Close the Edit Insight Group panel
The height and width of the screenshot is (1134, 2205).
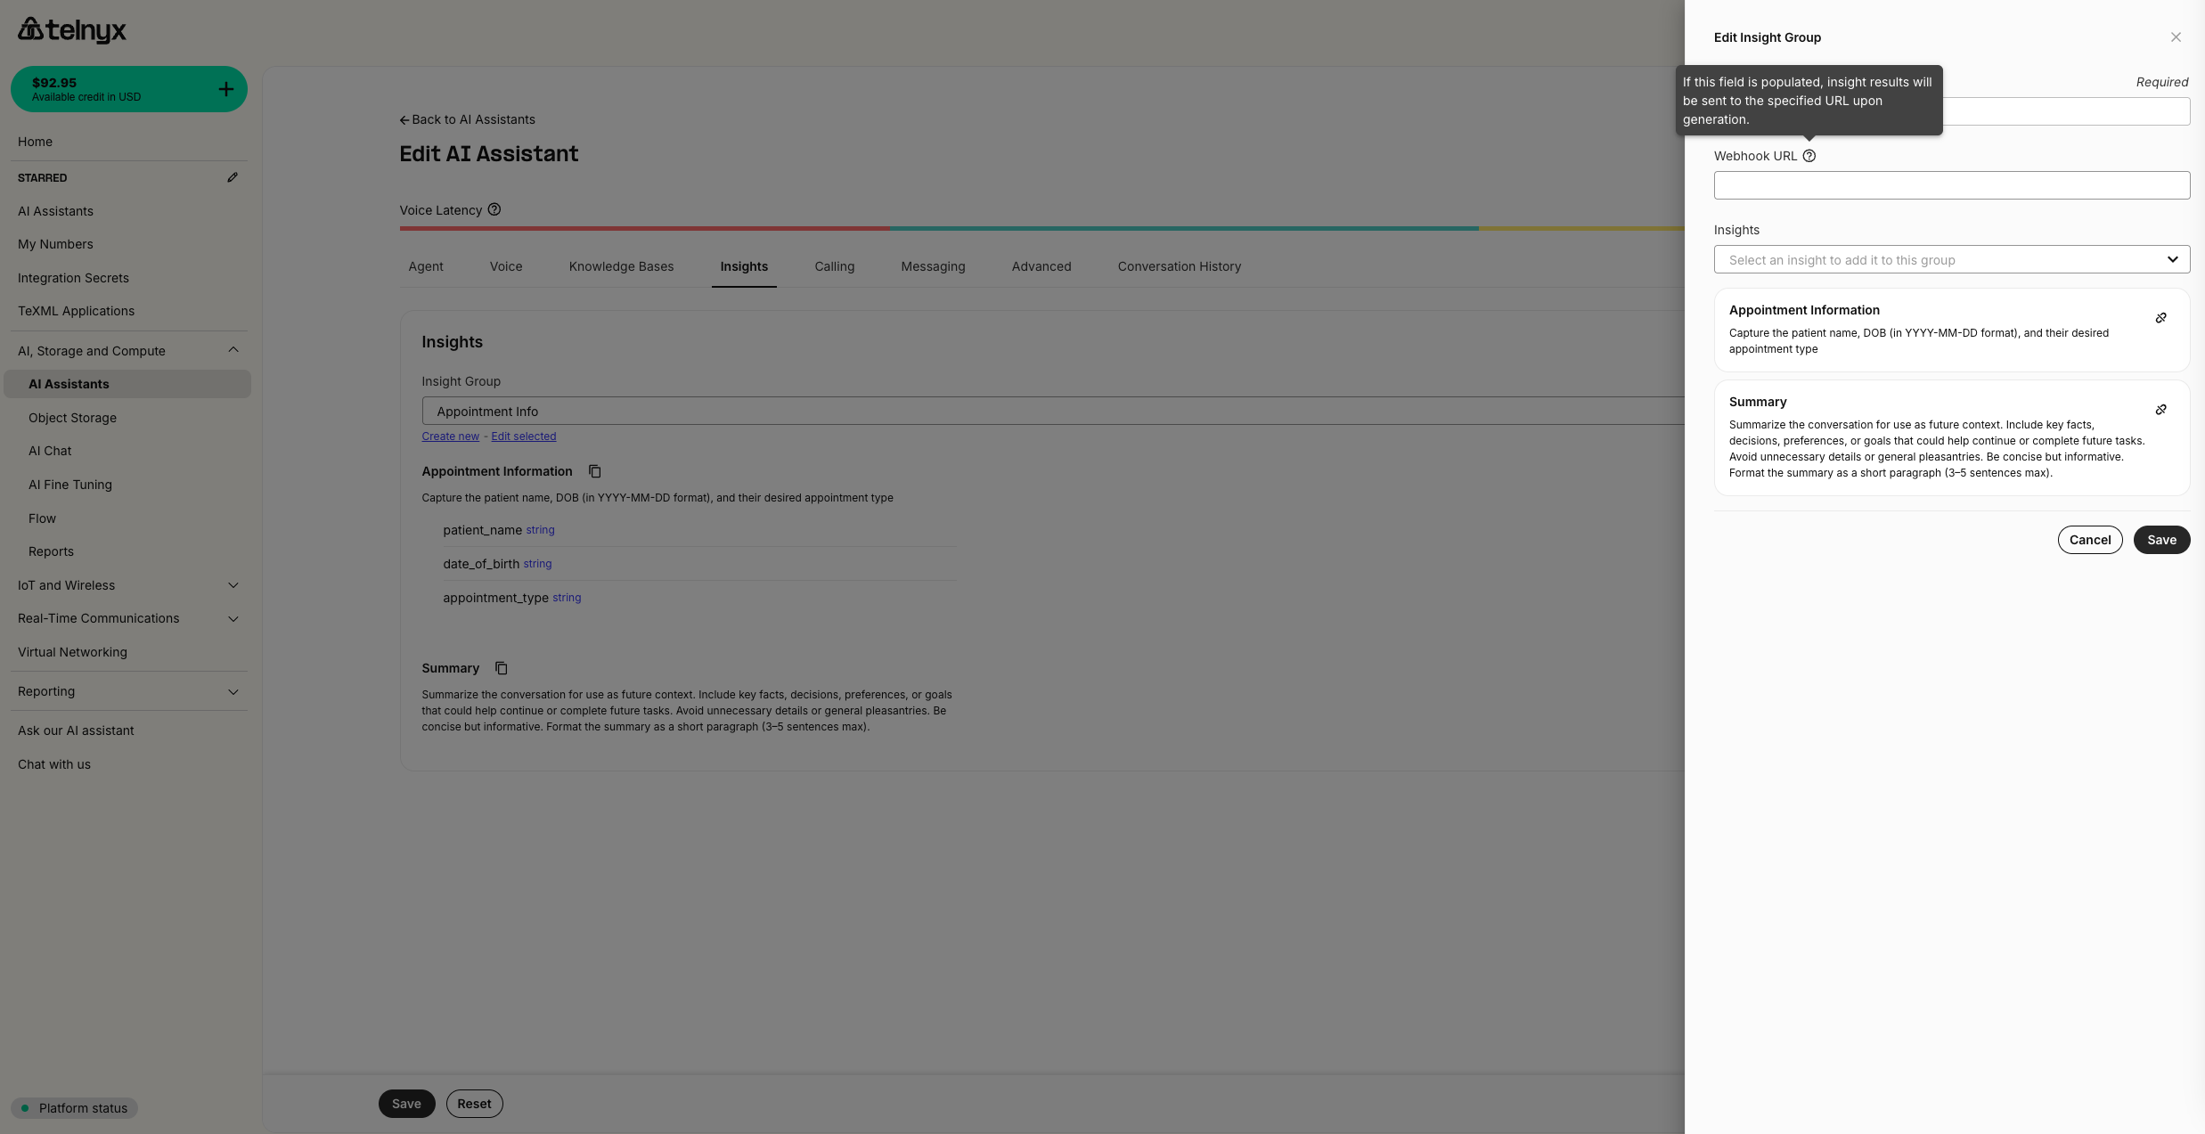click(2176, 37)
